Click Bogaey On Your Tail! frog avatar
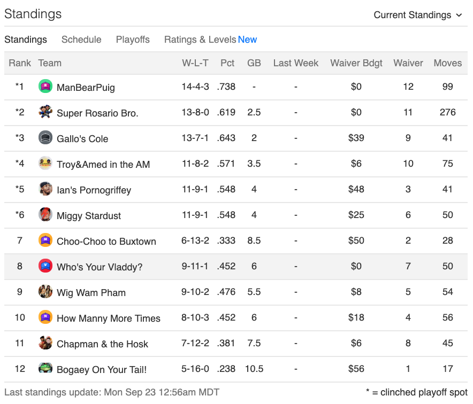 (x=45, y=368)
